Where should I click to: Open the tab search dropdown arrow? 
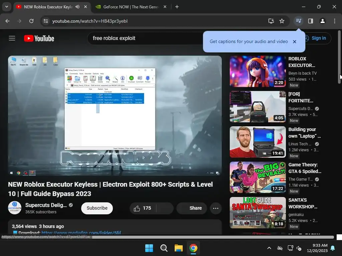[7, 7]
